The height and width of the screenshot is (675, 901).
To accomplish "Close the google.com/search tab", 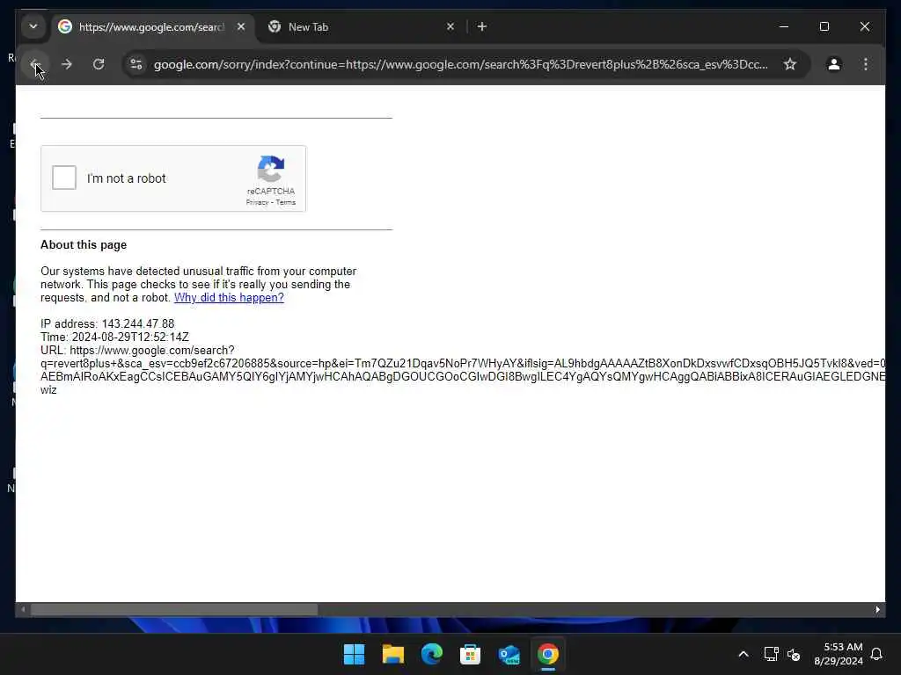I will tap(241, 26).
